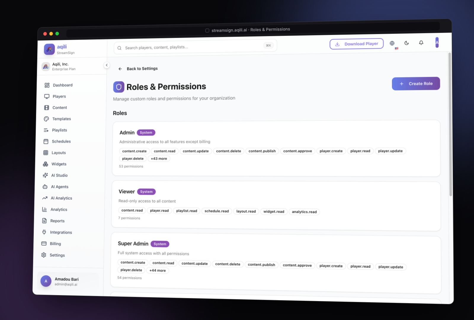474x320 pixels.
Task: Expand Super Admin's +44 more permissions
Action: tap(157, 271)
